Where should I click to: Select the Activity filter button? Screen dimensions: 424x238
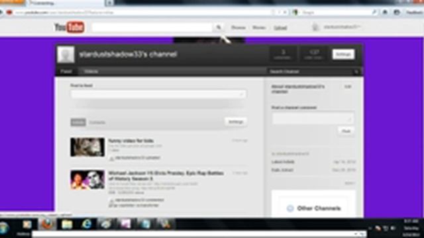[78, 122]
